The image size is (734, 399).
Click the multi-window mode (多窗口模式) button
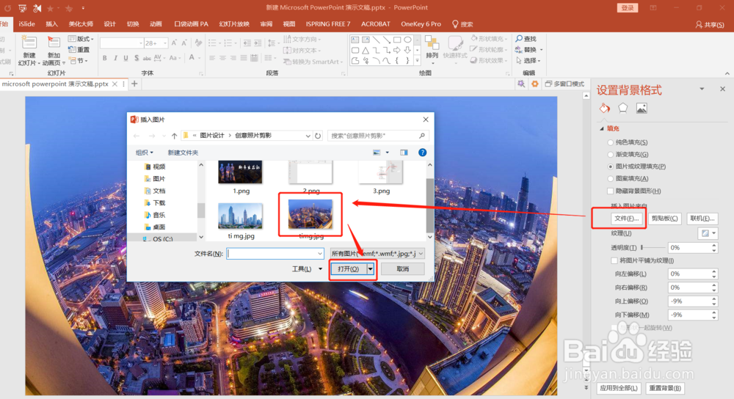point(564,84)
